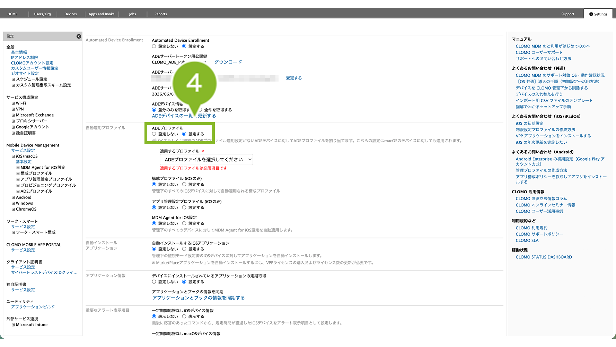
Task: Choose 設定する under ADEプロファイル
Action: coord(184,134)
